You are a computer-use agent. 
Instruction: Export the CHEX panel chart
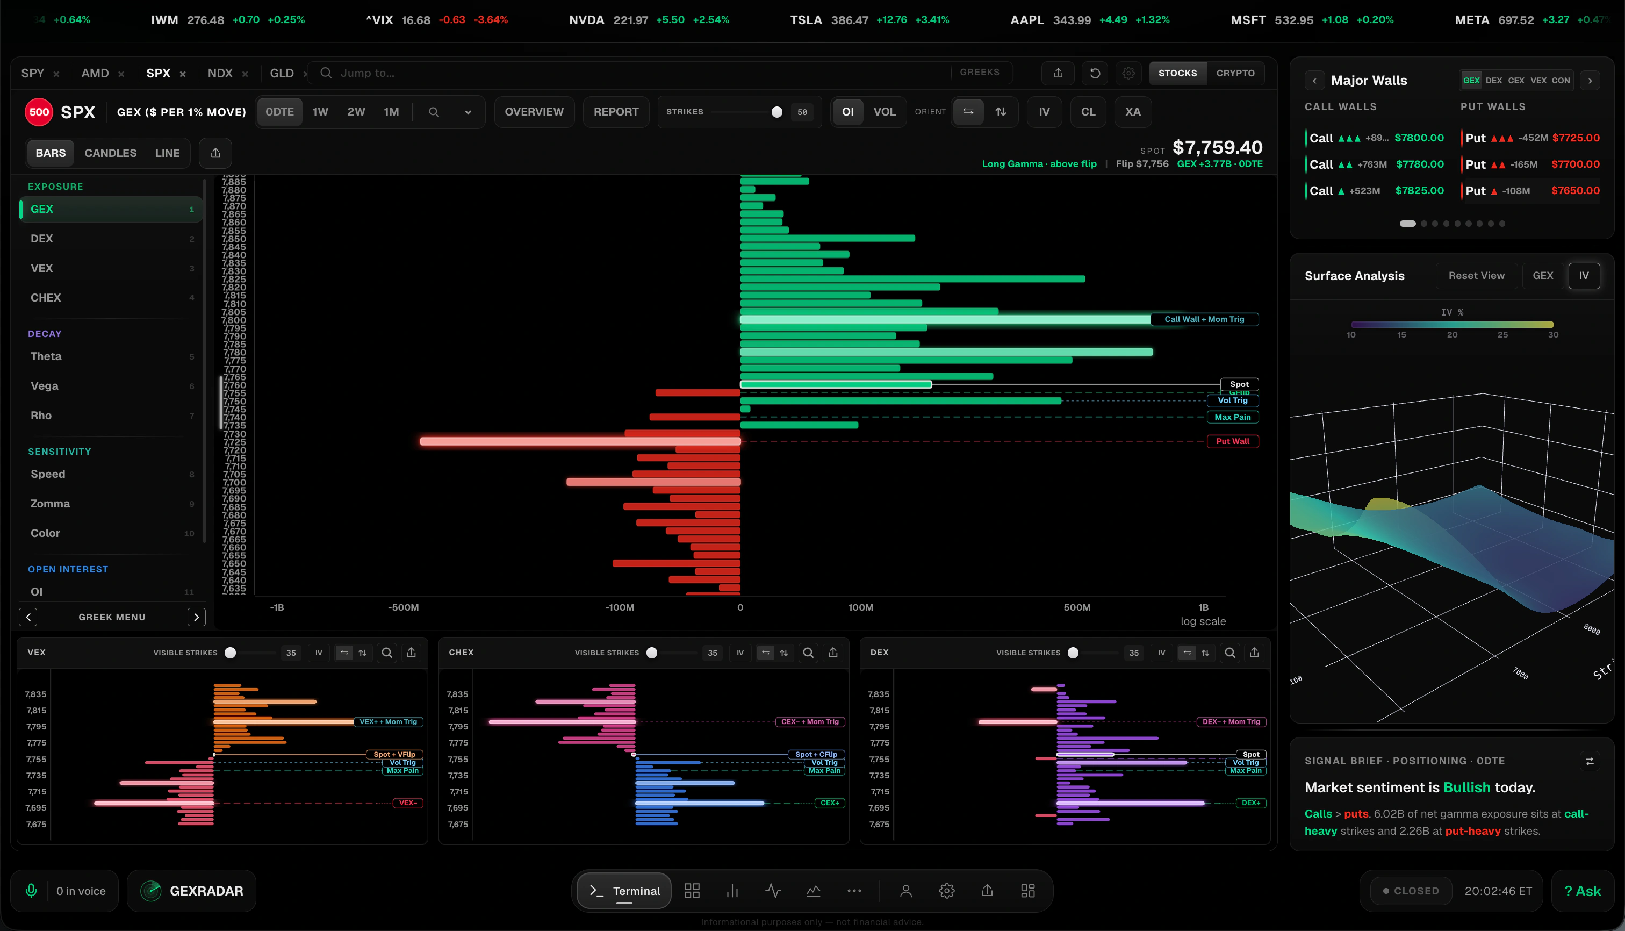click(x=833, y=652)
